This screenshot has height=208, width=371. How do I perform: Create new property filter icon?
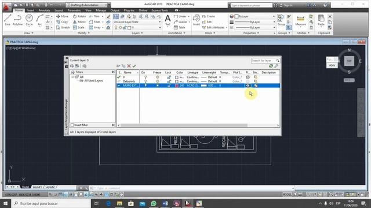[x=72, y=66]
